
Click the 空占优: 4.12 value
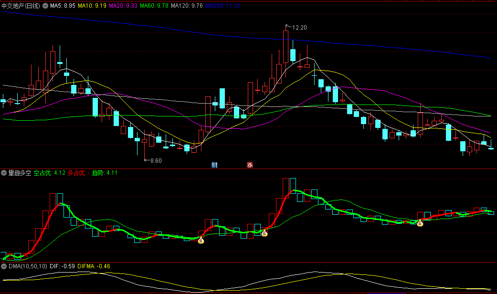click(50, 173)
